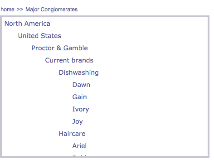Open the Major Conglomerates breadcrumb link
The width and height of the screenshot is (214, 164).
(51, 10)
